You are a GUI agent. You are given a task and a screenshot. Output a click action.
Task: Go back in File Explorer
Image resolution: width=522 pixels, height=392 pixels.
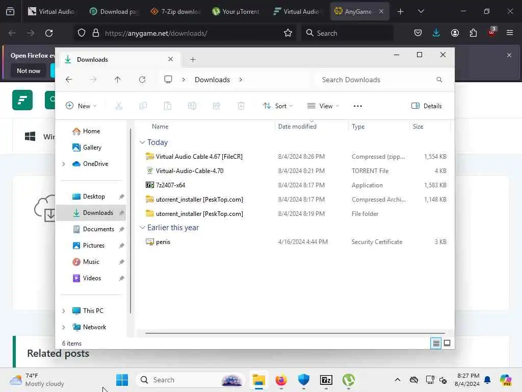point(69,80)
